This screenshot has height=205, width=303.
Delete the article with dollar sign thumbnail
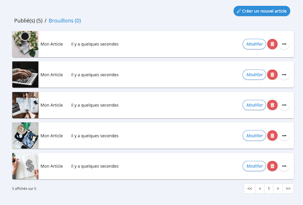coord(272,166)
